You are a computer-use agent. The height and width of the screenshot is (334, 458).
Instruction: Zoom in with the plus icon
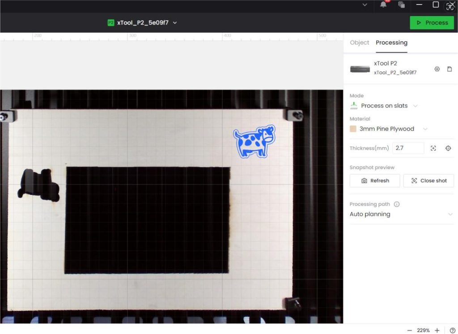coord(437,330)
